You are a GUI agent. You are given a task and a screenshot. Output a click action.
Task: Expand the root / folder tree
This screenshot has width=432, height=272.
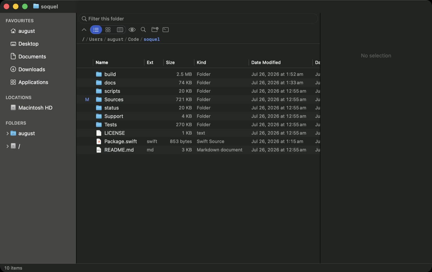(7, 146)
